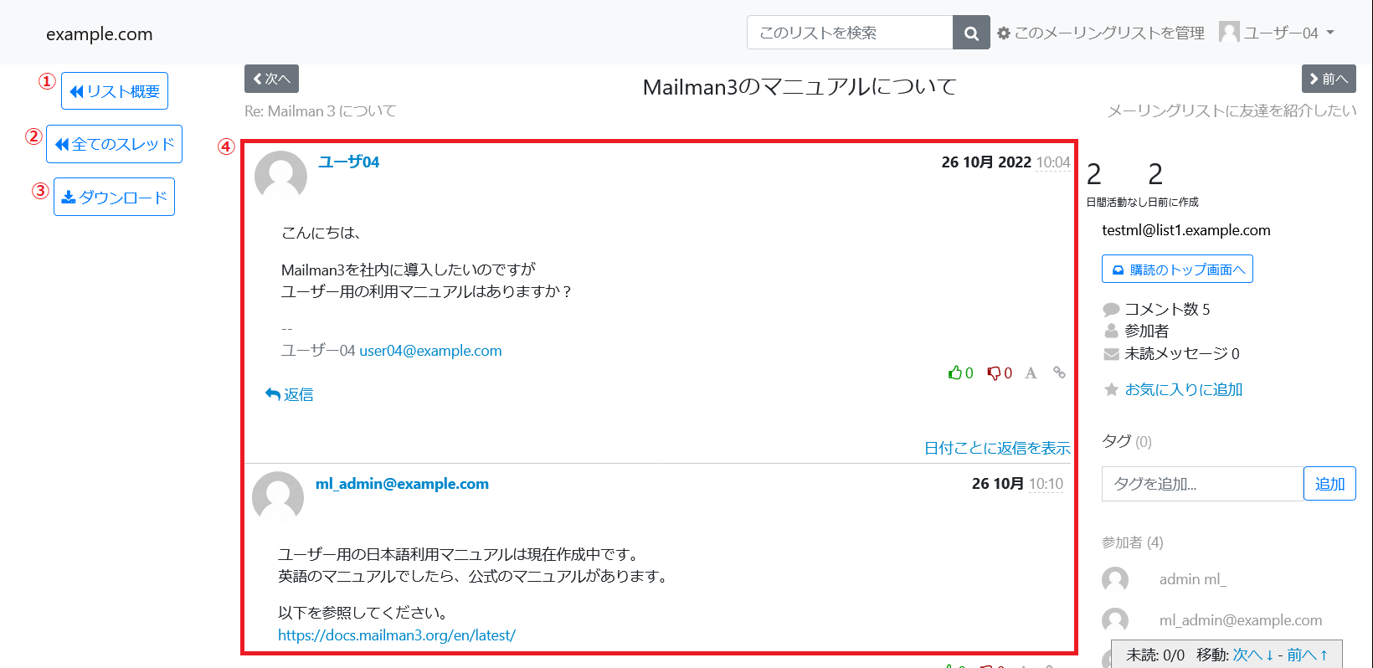The height and width of the screenshot is (668, 1373).
Task: Click the 追加 tag button
Action: pyautogui.click(x=1329, y=484)
